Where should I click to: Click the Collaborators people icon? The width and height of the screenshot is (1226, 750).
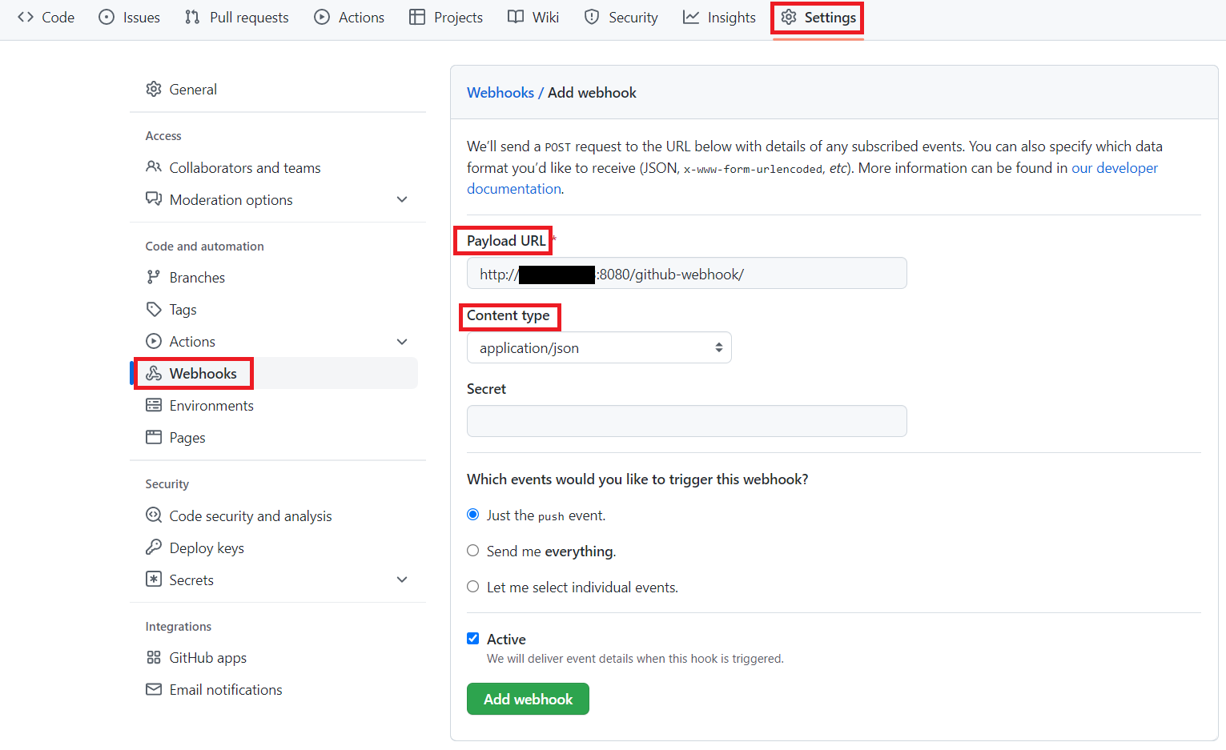[154, 166]
